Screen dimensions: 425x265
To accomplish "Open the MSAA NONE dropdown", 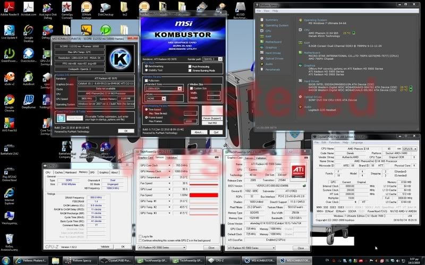I will [x=156, y=99].
